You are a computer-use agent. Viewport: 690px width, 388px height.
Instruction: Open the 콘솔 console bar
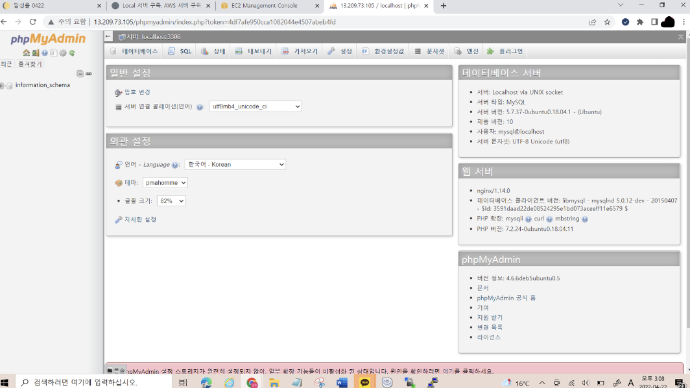(x=116, y=370)
